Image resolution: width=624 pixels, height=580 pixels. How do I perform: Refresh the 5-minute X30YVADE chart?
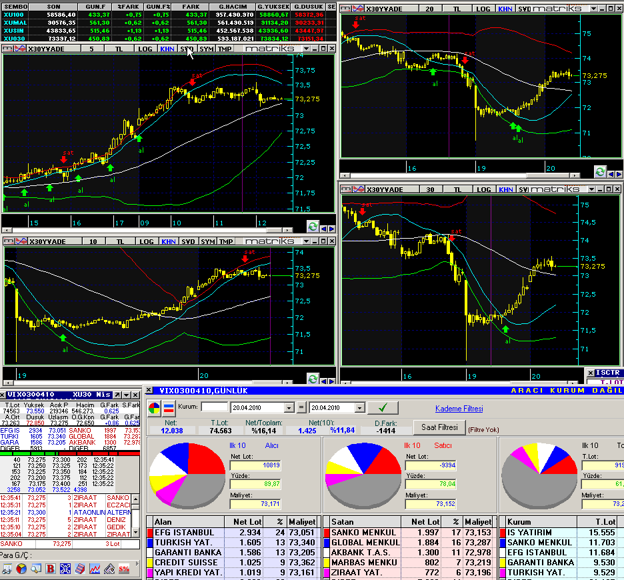[313, 227]
